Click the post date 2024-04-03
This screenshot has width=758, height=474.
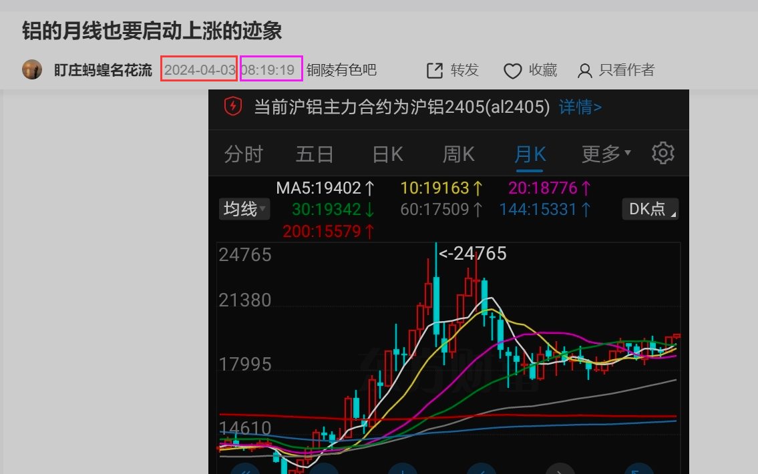click(199, 69)
